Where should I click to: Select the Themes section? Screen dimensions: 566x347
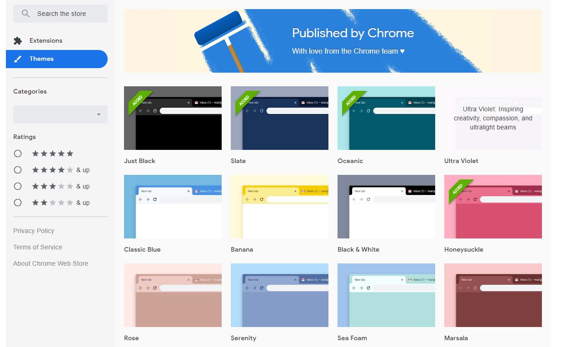point(57,59)
